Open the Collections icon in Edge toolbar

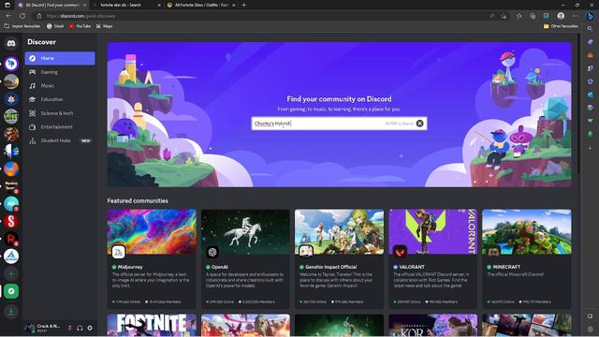tap(533, 16)
